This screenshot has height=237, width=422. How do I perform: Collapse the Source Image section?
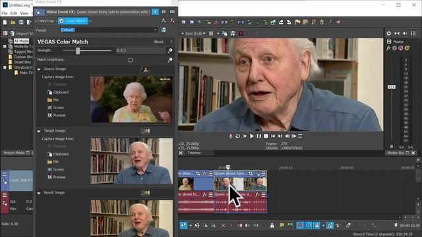39,69
